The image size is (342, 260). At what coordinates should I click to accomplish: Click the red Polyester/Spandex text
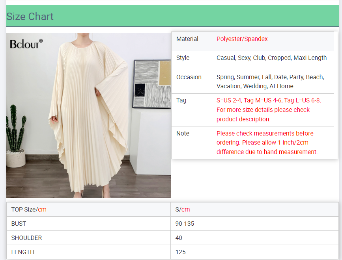pos(242,39)
